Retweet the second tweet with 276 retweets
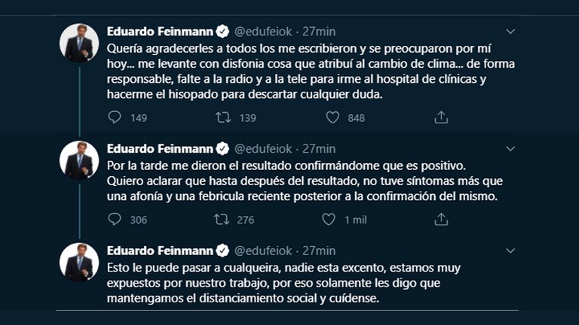Image resolution: width=579 pixels, height=325 pixels. (224, 220)
